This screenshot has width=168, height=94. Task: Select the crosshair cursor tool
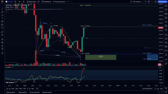[x=2, y=6]
